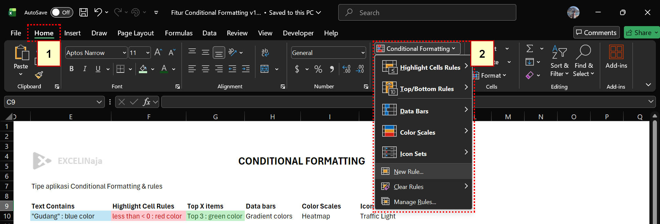Switch to the Formulas tab

click(x=179, y=33)
